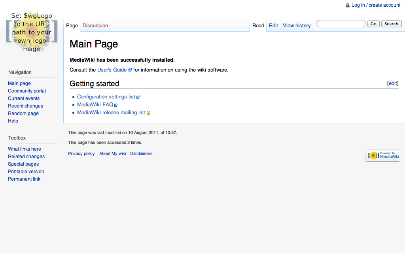This screenshot has height=253, width=405.
Task: Open the View history tab
Action: click(297, 25)
